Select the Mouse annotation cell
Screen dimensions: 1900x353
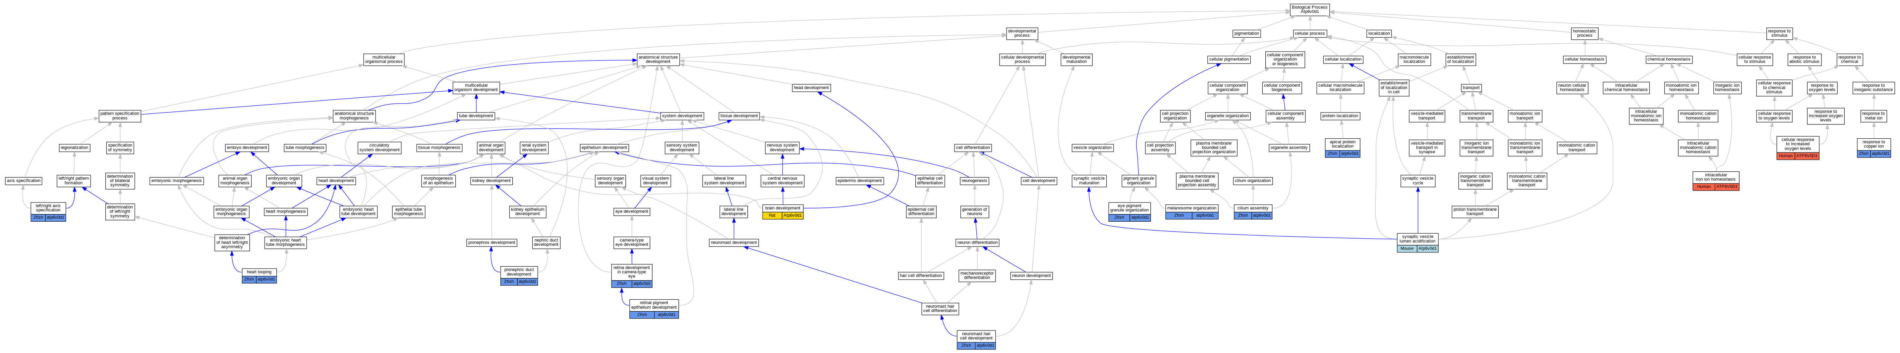pos(1407,248)
